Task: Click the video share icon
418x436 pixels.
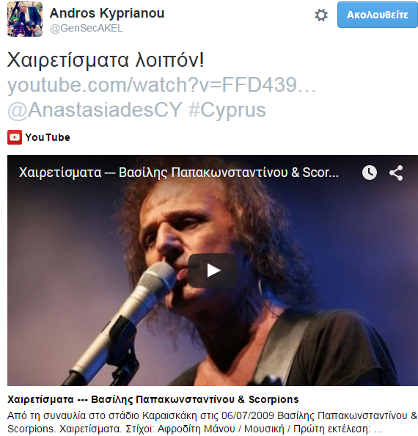Action: pos(396,173)
